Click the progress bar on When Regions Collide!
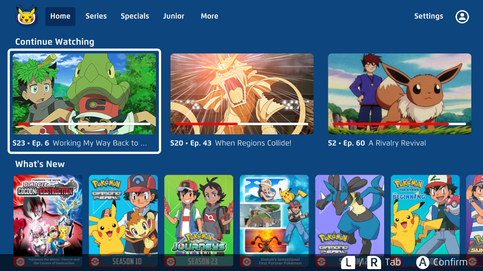Image resolution: width=483 pixels, height=271 pixels. 241,123
